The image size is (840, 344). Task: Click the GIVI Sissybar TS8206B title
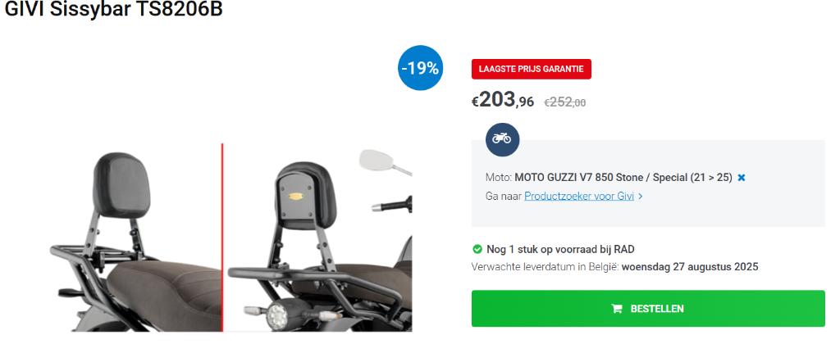coord(113,9)
